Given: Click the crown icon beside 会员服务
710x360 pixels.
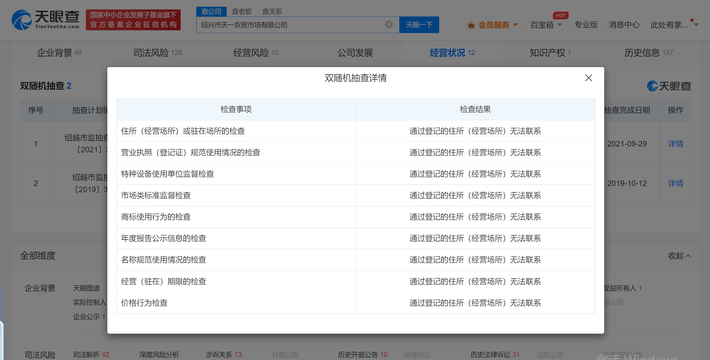Looking at the screenshot, I should click(x=471, y=25).
